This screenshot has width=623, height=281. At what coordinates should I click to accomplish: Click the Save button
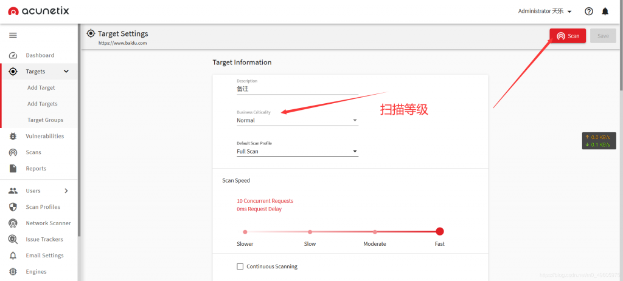tap(603, 36)
